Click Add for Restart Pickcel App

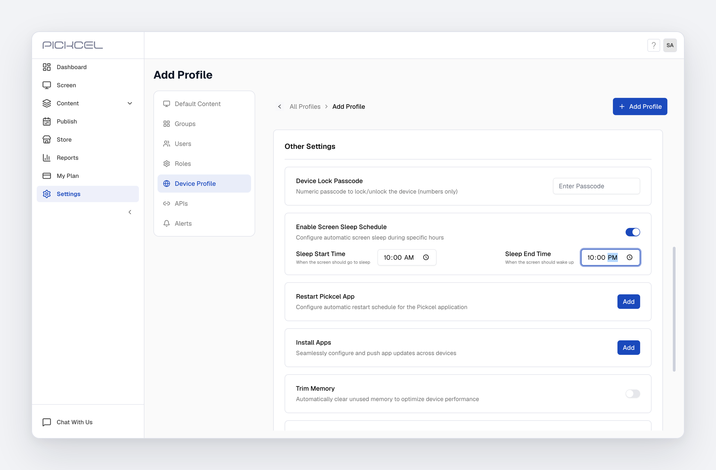(628, 302)
